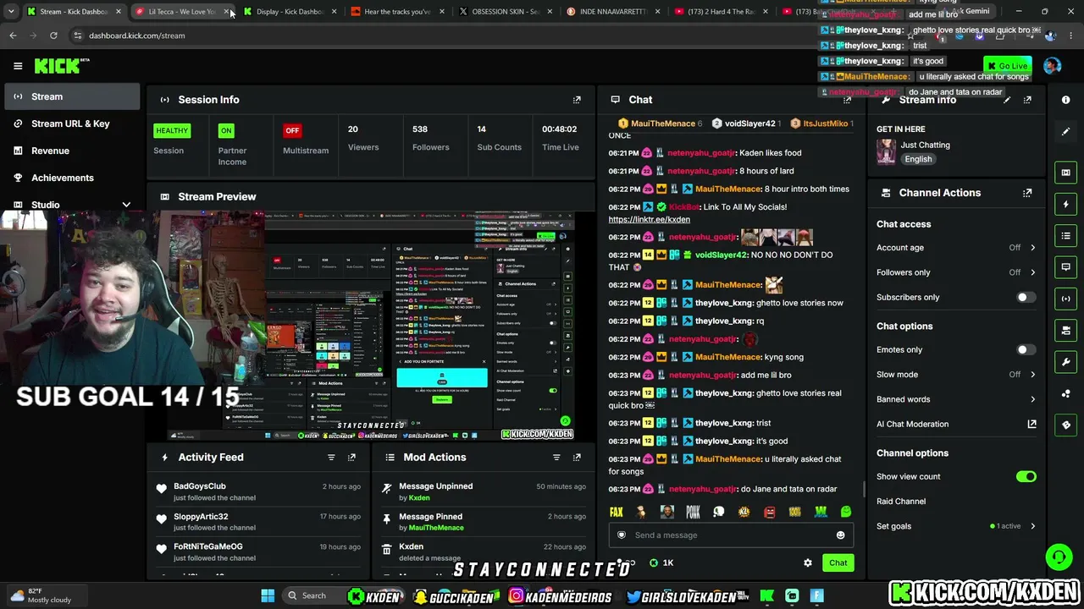Viewport: 1084px width, 609px height.
Task: Select Stream in the sidebar
Action: 71,96
